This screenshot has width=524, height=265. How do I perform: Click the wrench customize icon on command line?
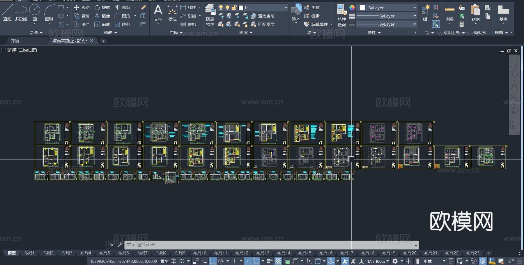click(x=120, y=245)
